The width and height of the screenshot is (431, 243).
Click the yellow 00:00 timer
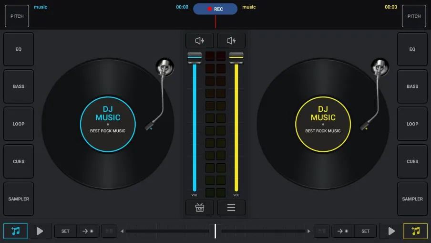390,7
